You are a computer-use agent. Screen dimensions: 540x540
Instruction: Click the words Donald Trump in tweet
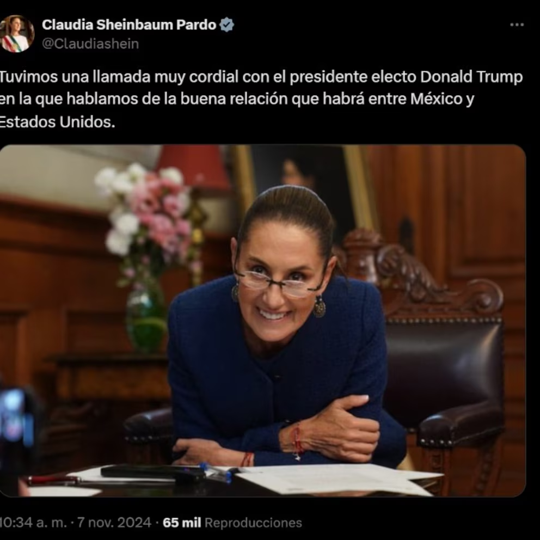(x=471, y=77)
